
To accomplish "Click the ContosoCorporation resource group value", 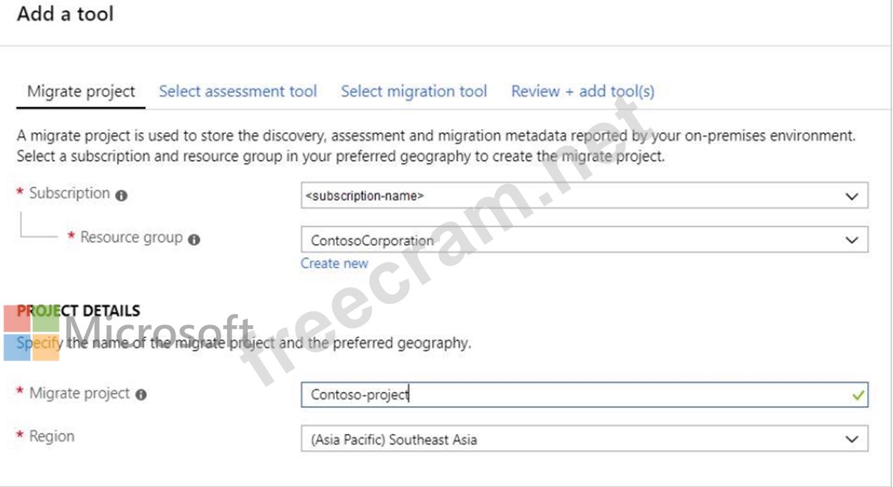I will tap(372, 241).
